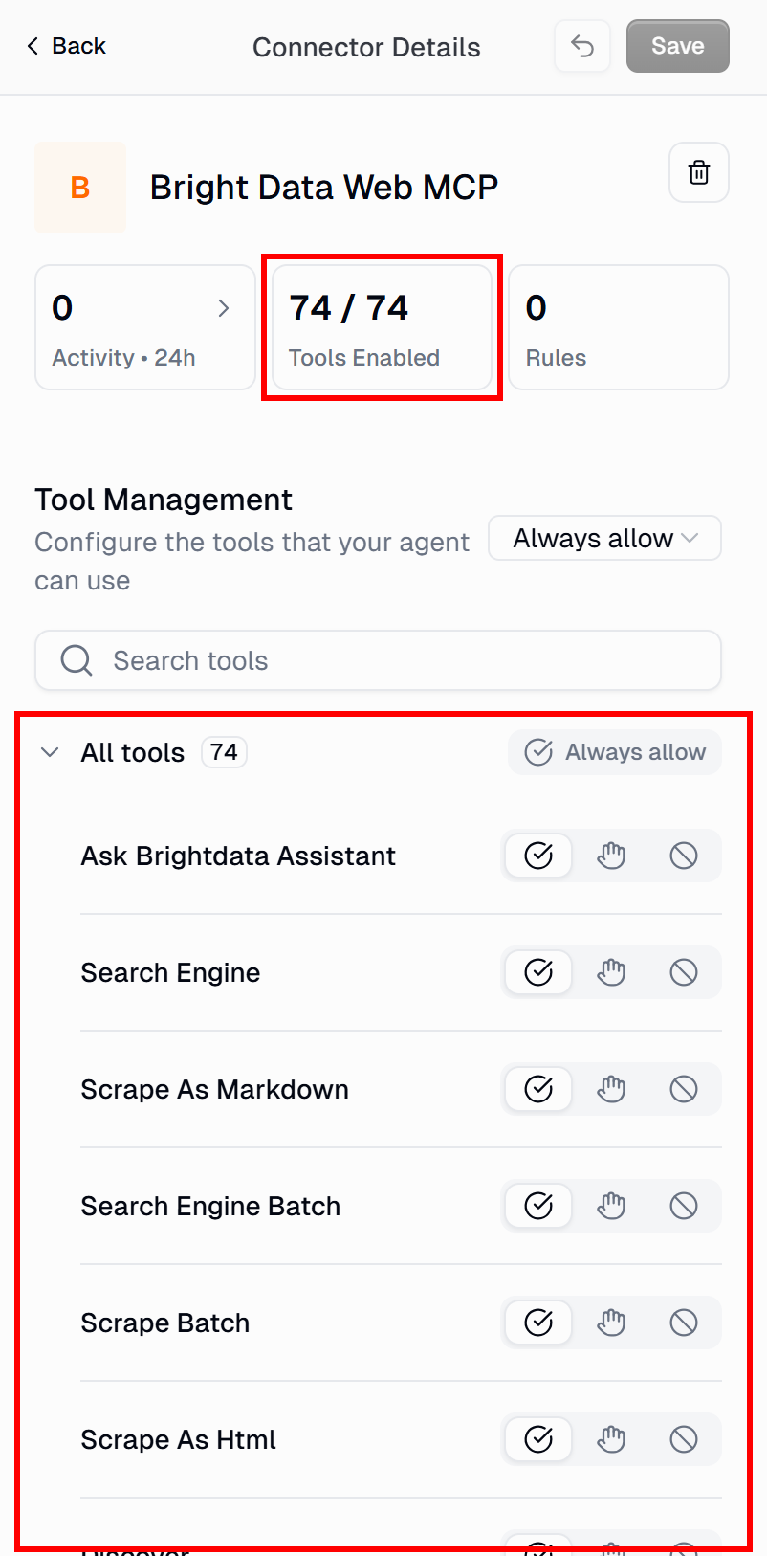Delete connector with trash icon
This screenshot has height=1556, width=767.
coord(699,172)
